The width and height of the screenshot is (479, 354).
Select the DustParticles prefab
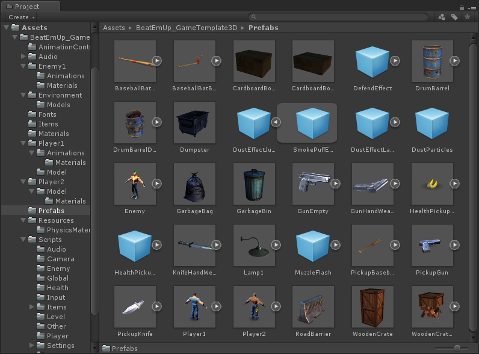(432, 123)
